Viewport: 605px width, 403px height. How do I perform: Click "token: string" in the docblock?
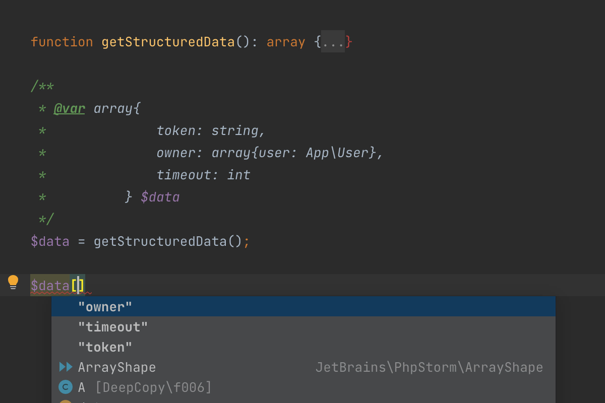click(x=211, y=130)
